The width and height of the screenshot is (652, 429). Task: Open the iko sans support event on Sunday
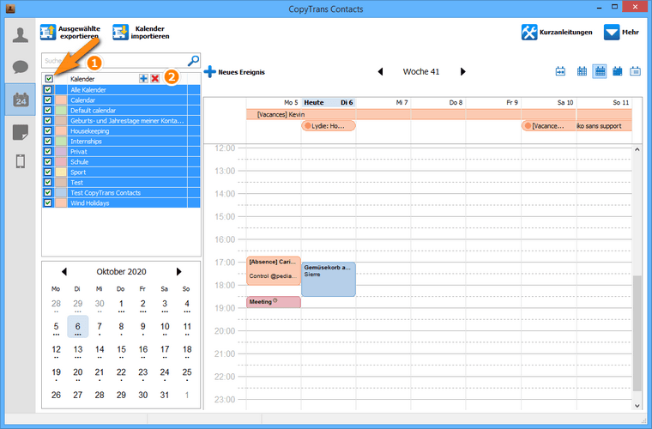point(604,126)
